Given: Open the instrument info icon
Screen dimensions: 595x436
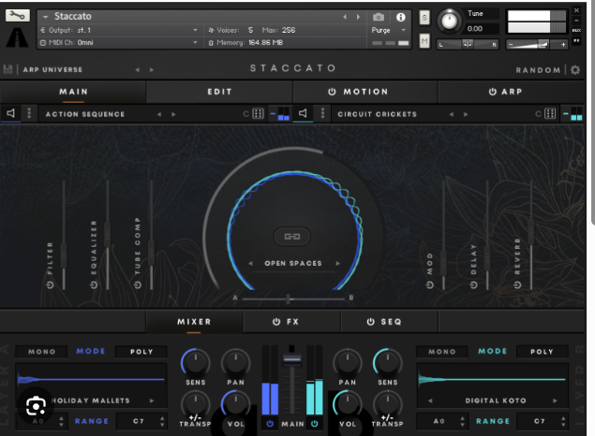Looking at the screenshot, I should point(400,17).
